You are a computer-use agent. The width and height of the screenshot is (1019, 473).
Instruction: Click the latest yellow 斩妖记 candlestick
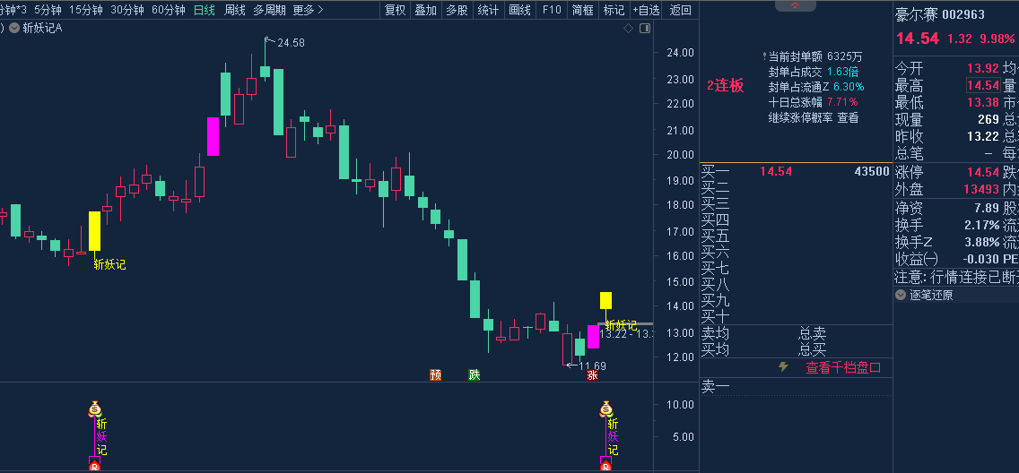[605, 300]
